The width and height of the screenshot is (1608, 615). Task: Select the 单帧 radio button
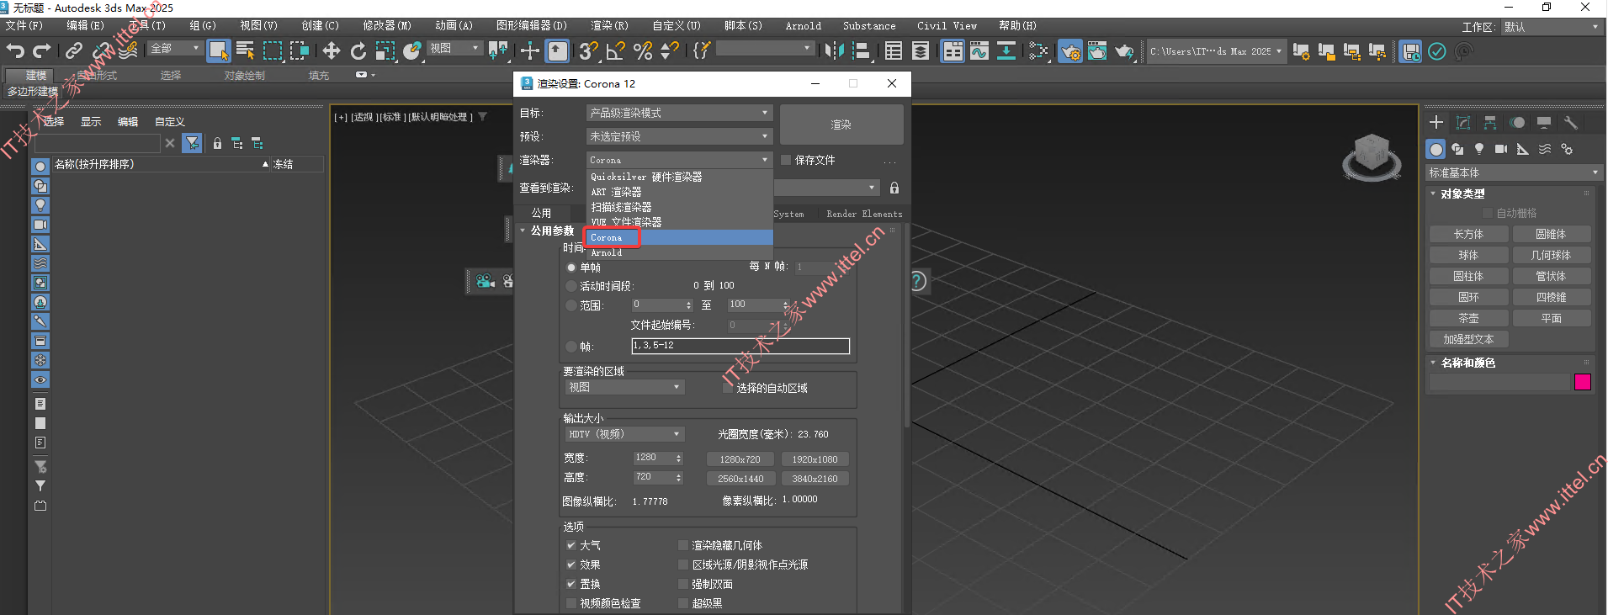571,268
